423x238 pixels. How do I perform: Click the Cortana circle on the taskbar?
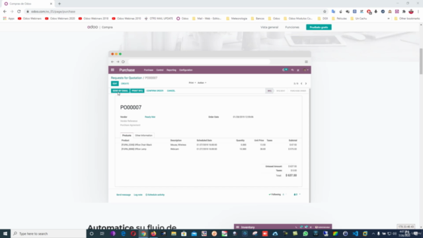tap(92, 233)
